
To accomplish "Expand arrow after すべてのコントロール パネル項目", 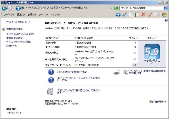I will [59, 8].
